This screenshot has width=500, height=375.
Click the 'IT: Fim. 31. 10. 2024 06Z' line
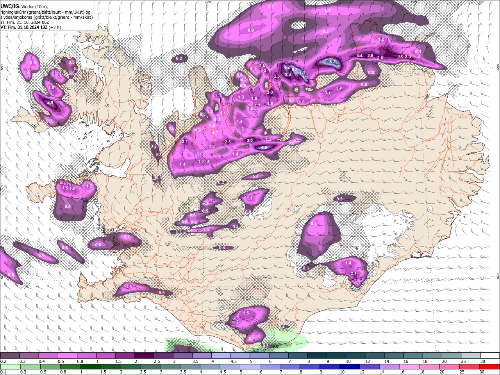(x=25, y=22)
